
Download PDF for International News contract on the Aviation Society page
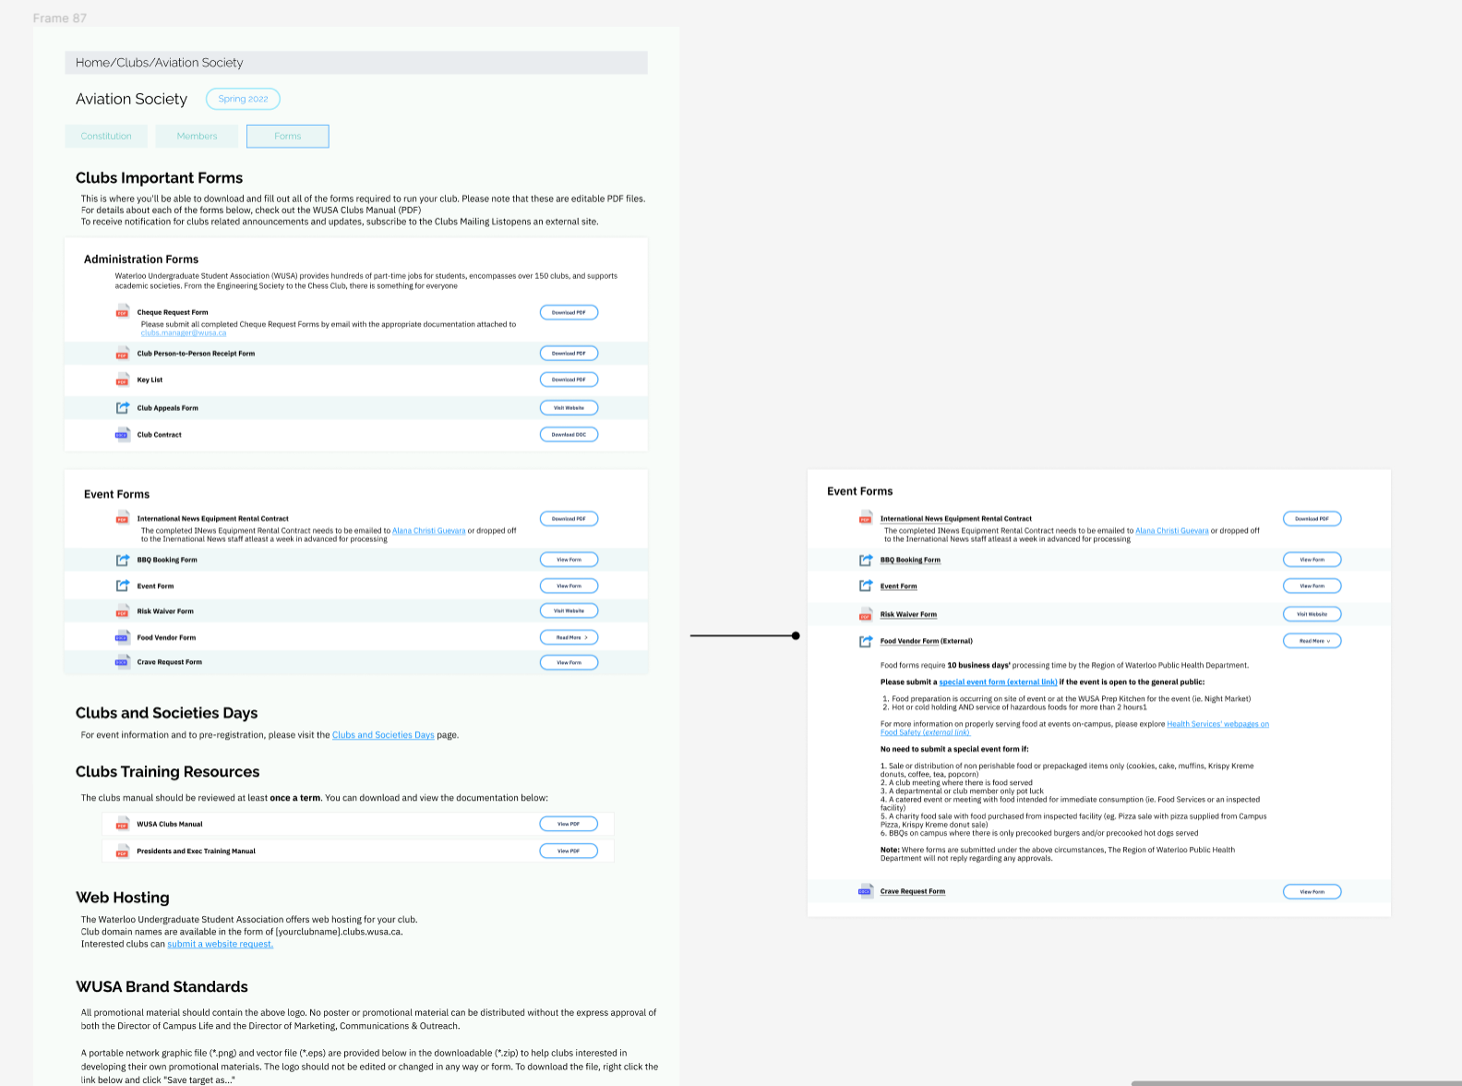569,519
